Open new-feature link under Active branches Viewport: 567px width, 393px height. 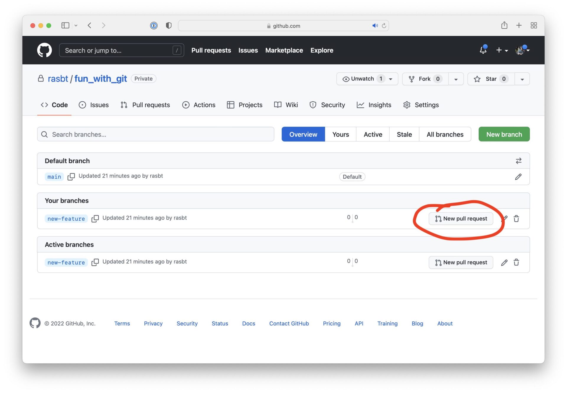(66, 262)
